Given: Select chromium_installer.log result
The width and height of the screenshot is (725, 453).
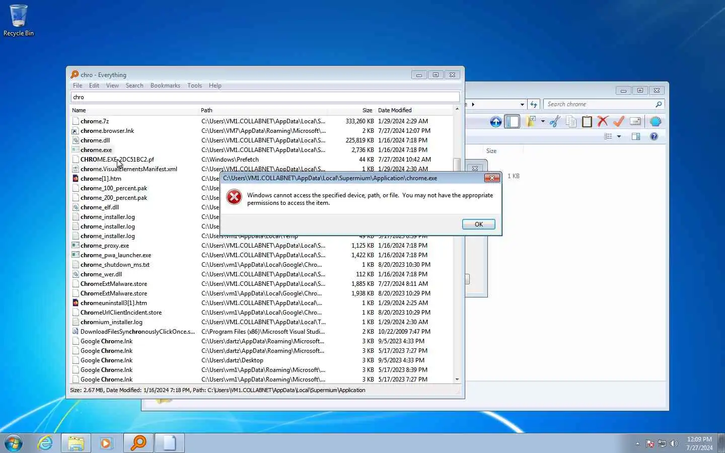Looking at the screenshot, I should [111, 322].
